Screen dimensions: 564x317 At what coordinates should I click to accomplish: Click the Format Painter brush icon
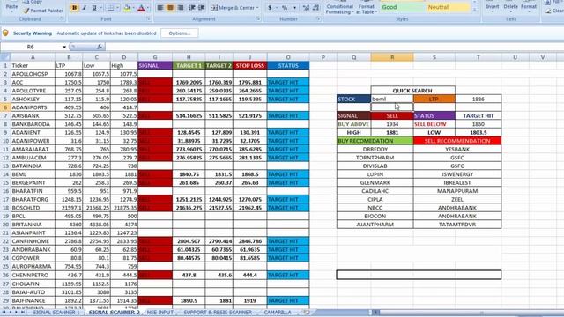26,11
